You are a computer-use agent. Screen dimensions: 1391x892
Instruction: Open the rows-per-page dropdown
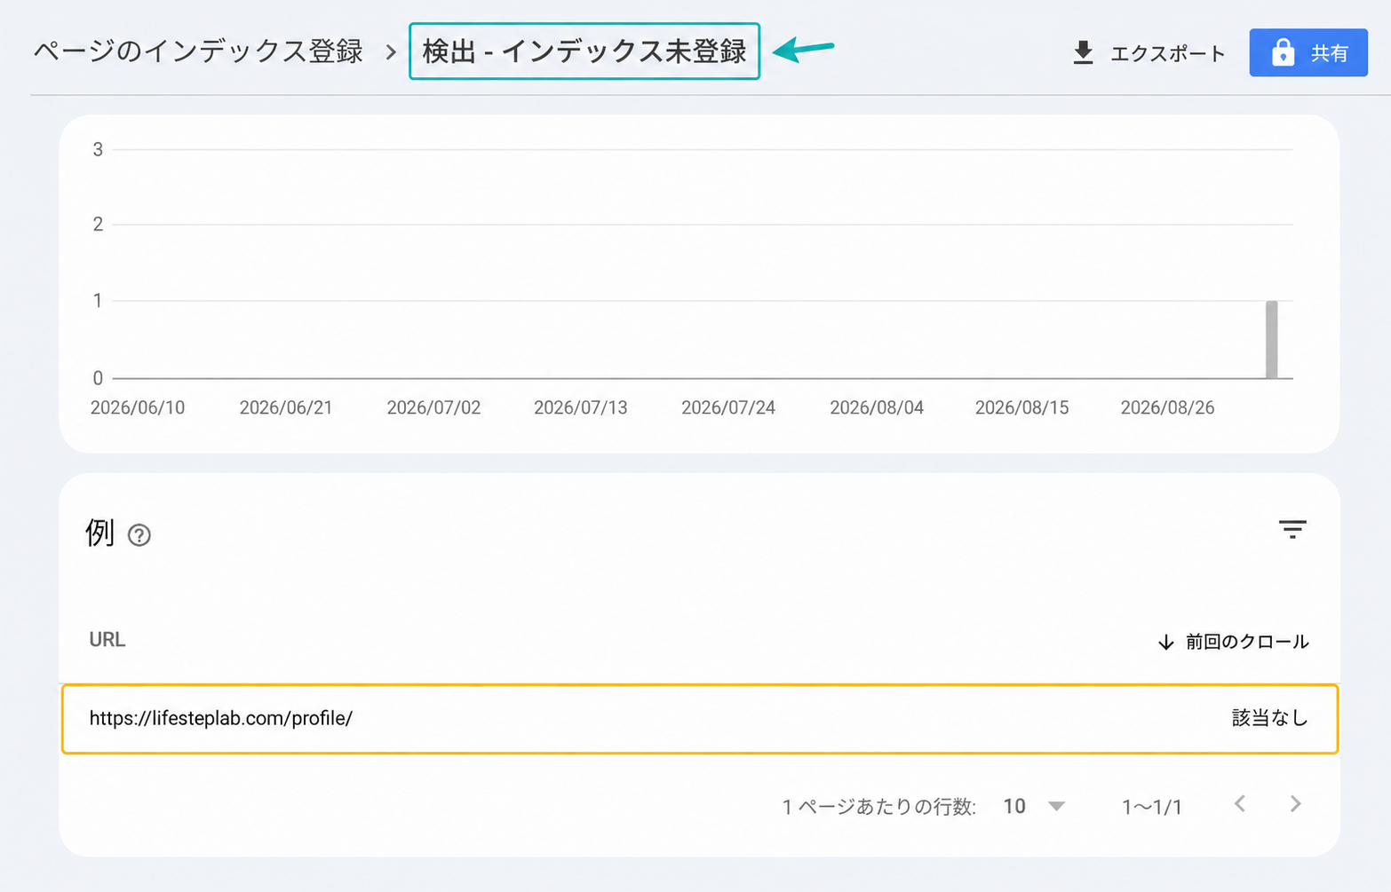coord(1034,806)
